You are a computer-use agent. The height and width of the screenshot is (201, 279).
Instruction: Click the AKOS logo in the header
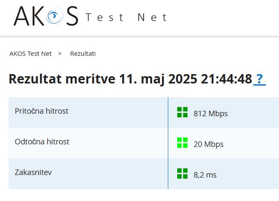point(46,16)
